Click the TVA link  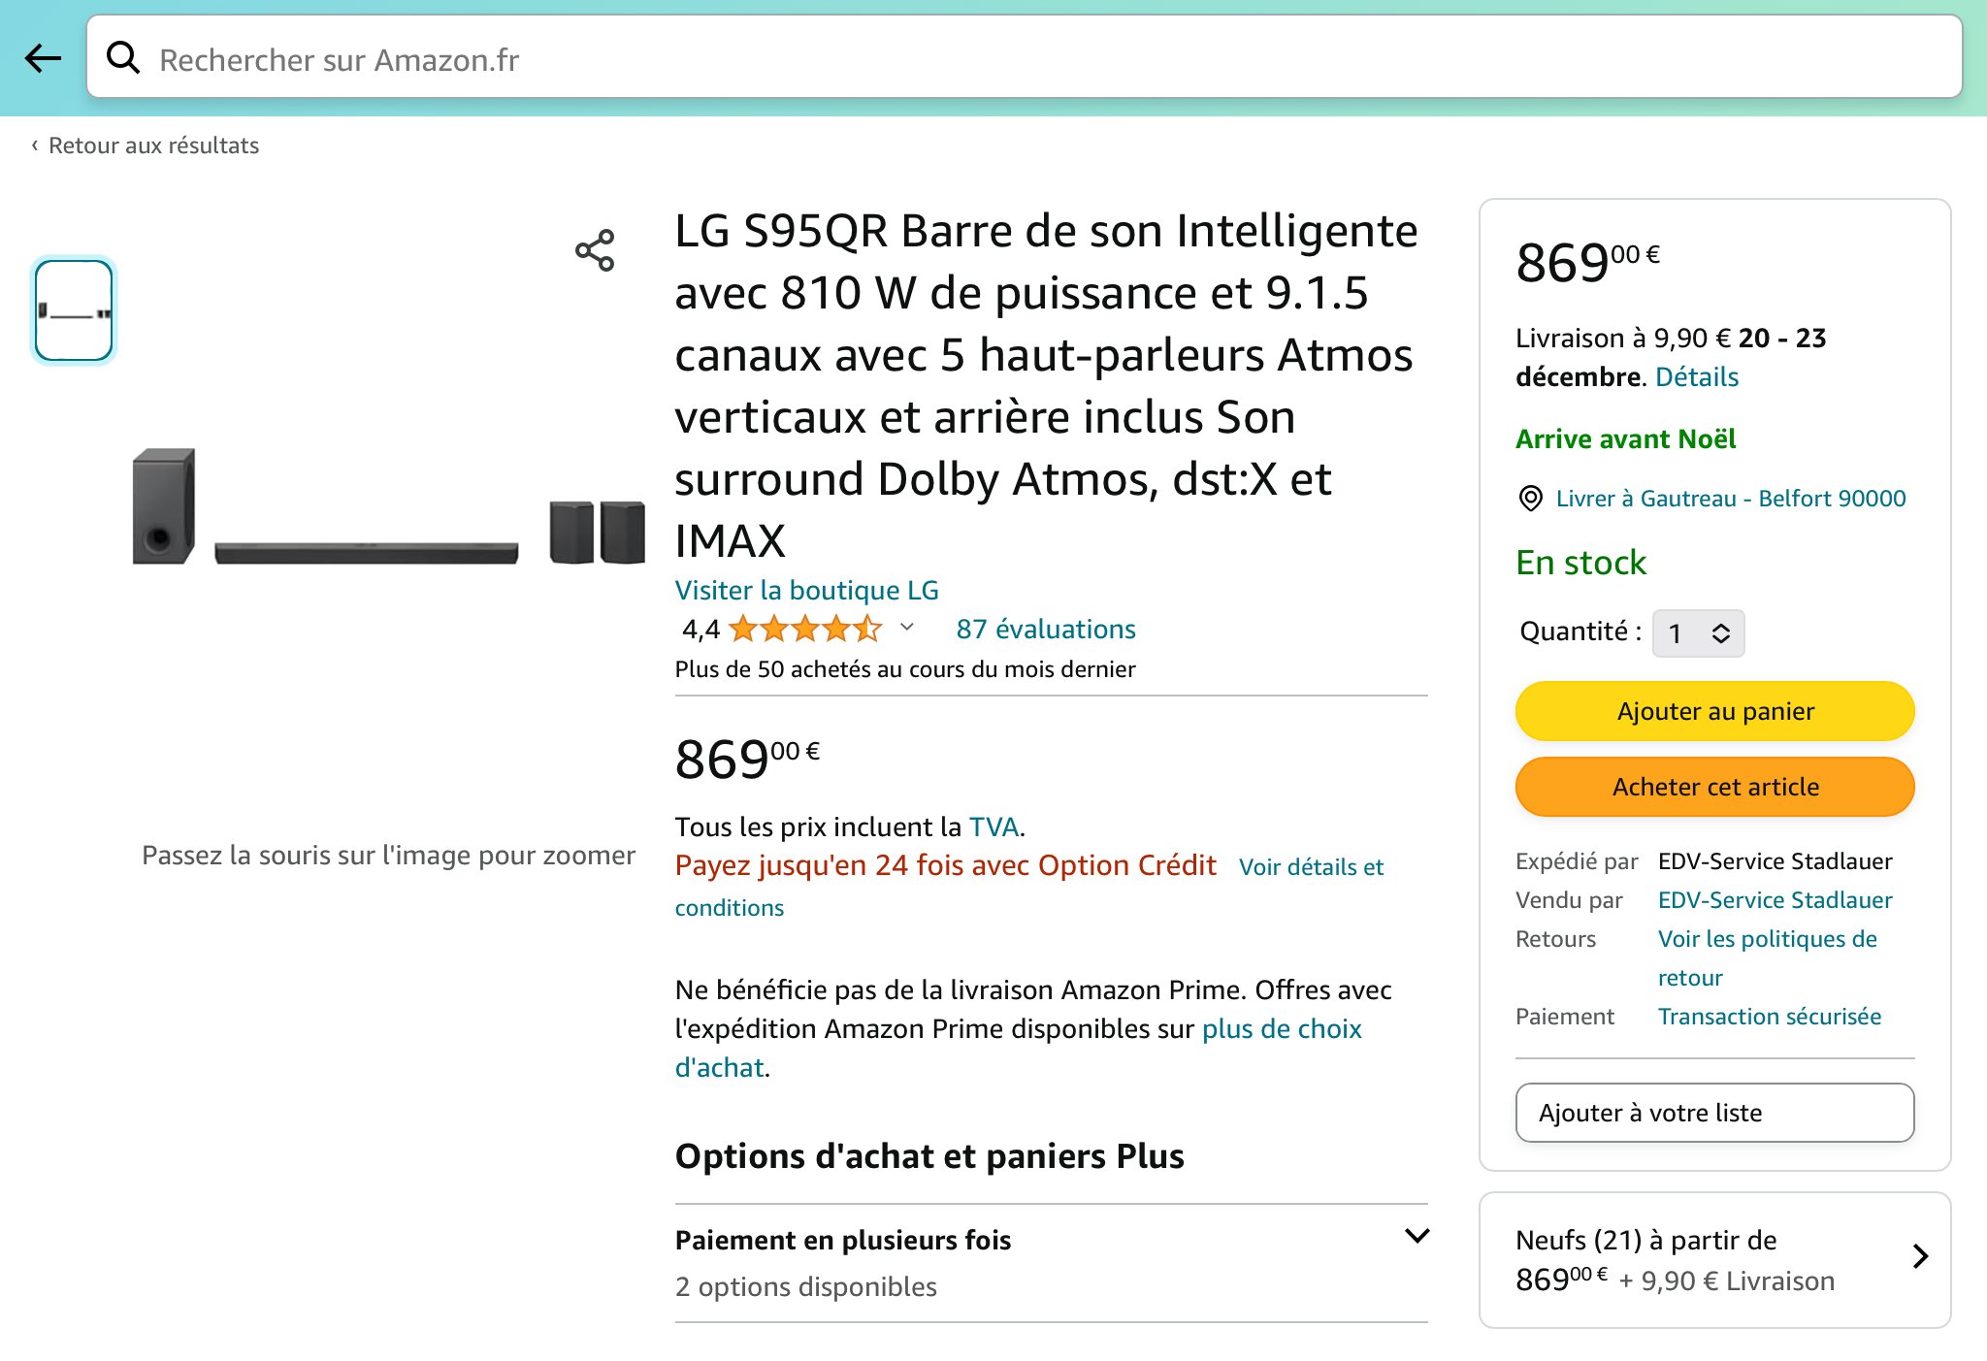point(993,826)
